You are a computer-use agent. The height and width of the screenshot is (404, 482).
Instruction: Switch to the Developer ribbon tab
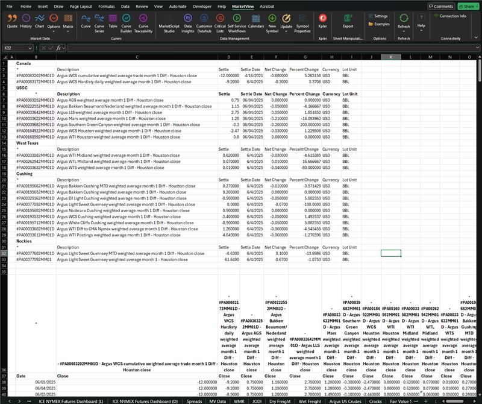[x=202, y=6]
